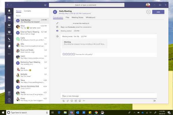Open the Allie chat
This screenshot has height=115, width=173.
31,45
